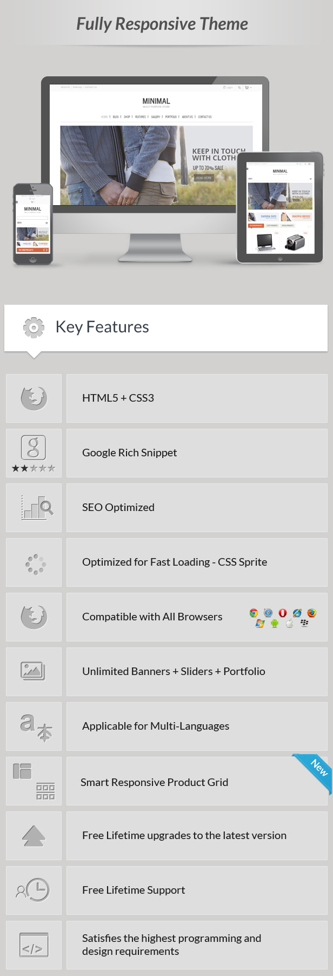This screenshot has width=333, height=976.
Task: Click the upward upgrade arrow icon
Action: 34,836
